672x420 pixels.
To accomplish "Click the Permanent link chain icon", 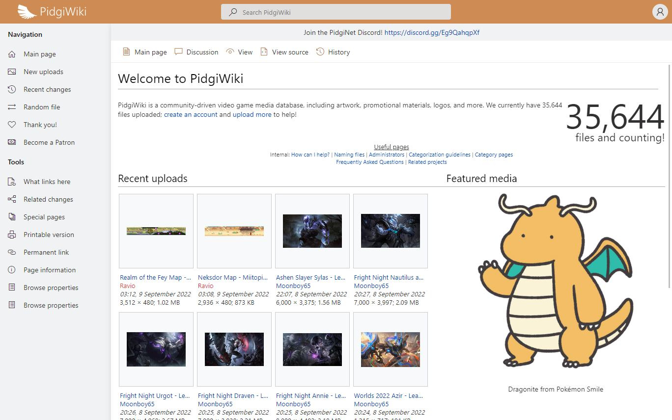I will pyautogui.click(x=12, y=252).
